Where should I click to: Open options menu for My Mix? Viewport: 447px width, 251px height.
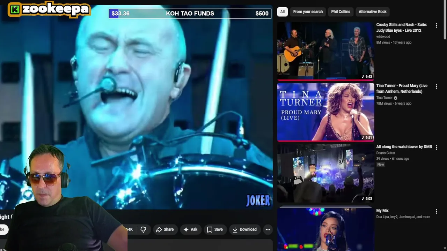point(436,211)
